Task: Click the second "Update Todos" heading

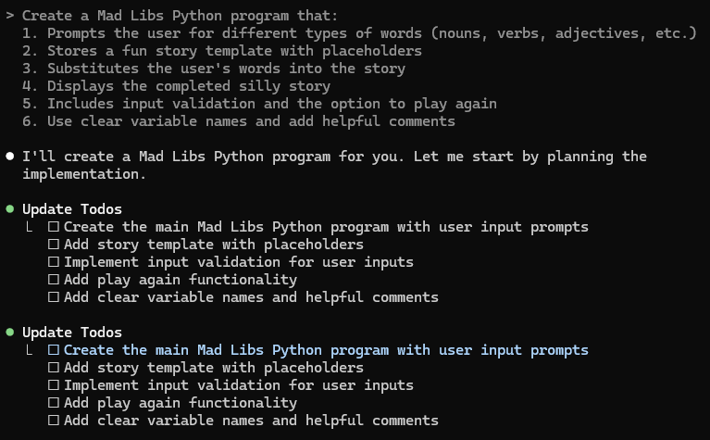Action: pyautogui.click(x=72, y=333)
